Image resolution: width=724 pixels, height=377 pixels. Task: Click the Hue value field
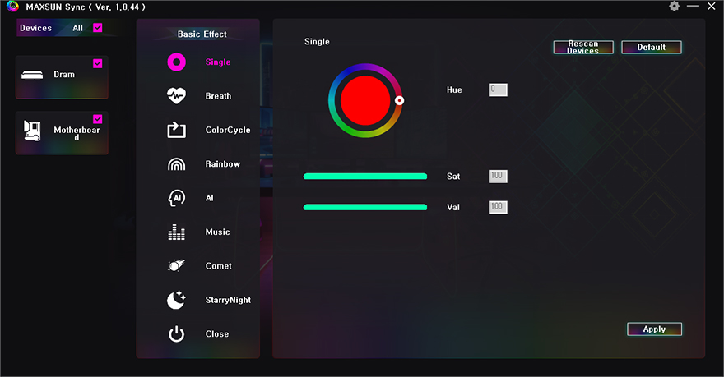pyautogui.click(x=498, y=90)
